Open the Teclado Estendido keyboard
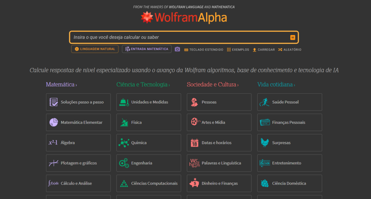 [204, 50]
